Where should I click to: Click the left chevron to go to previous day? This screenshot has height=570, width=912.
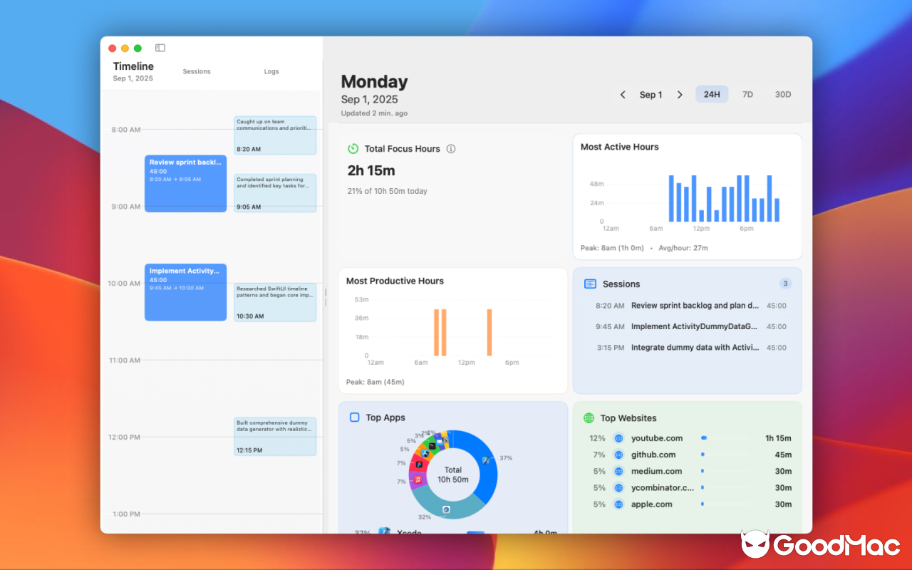tap(622, 93)
